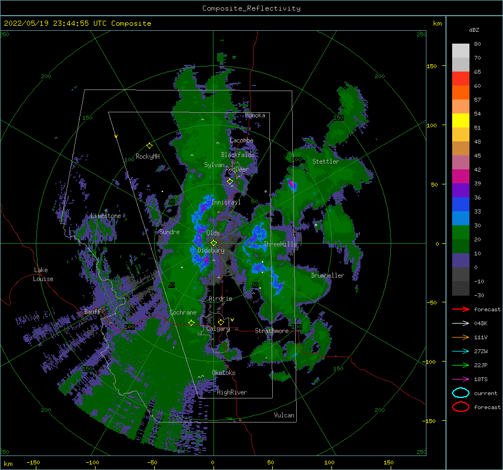This screenshot has height=470, width=503.
Task: Click the Strathmore city label
Action: point(272,331)
